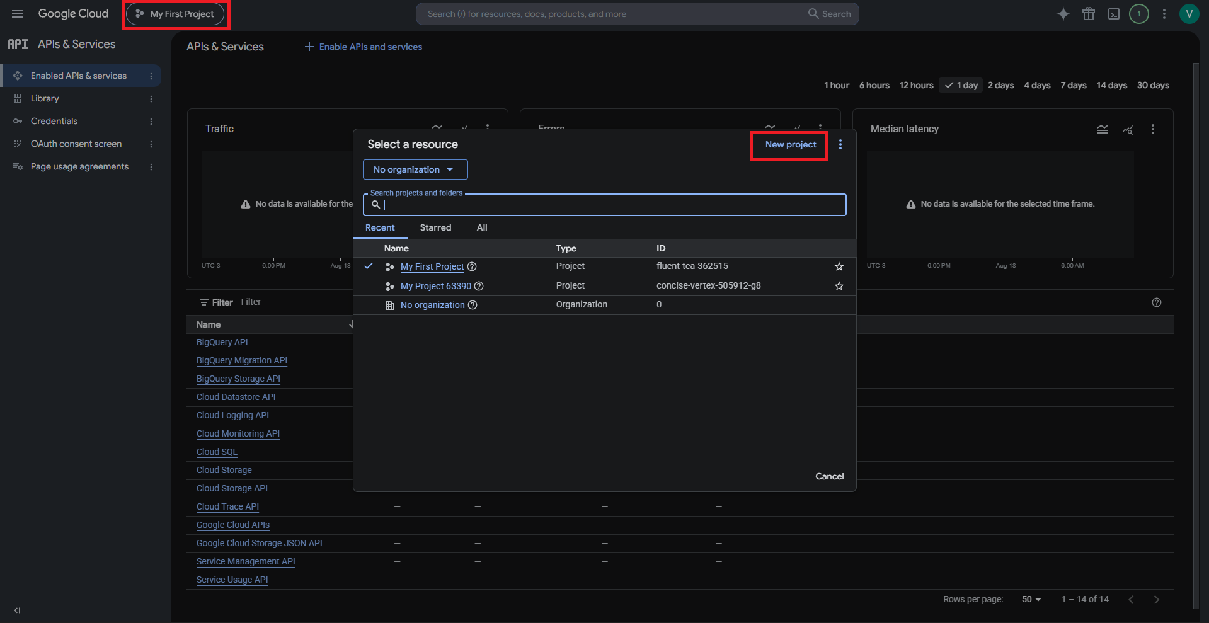Select 7 days time range

pyautogui.click(x=1074, y=85)
